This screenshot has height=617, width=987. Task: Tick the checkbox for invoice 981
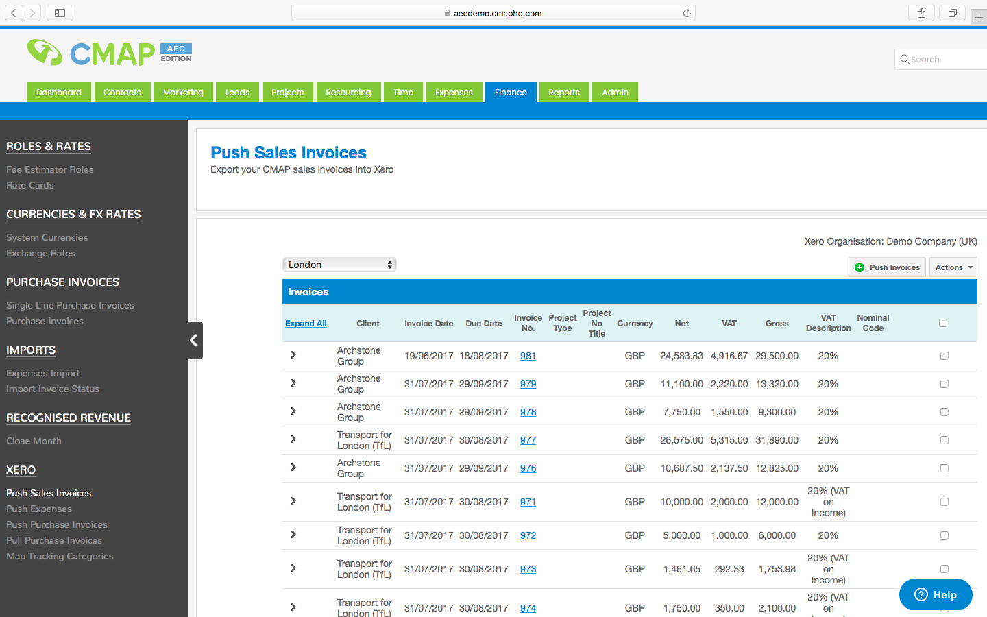coord(945,356)
